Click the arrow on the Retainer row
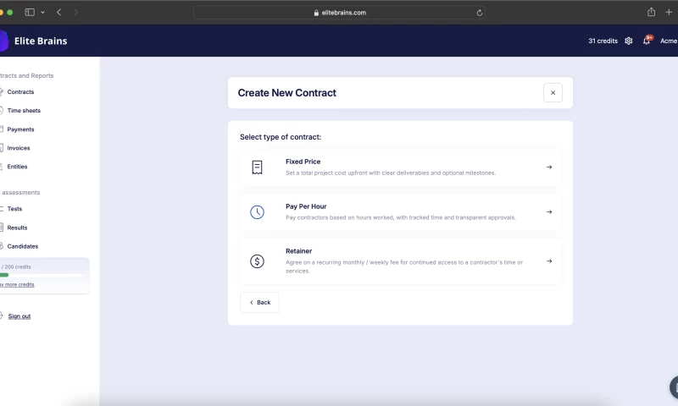 point(549,261)
